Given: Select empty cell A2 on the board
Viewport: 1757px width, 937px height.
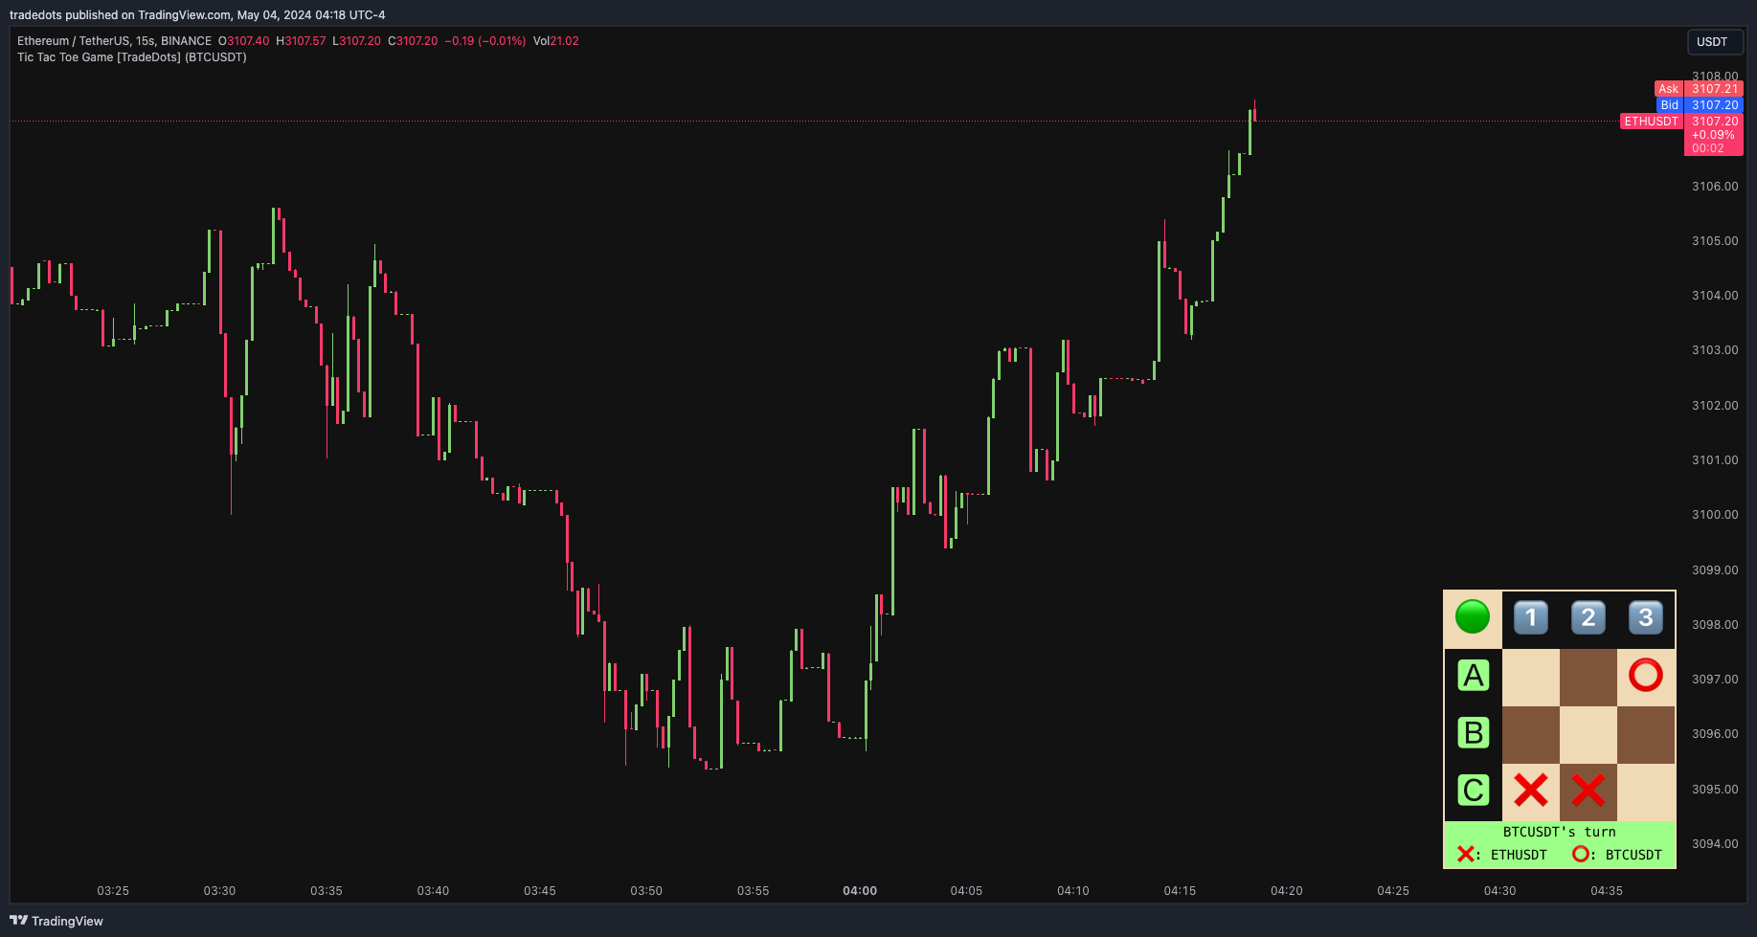Looking at the screenshot, I should (x=1588, y=678).
